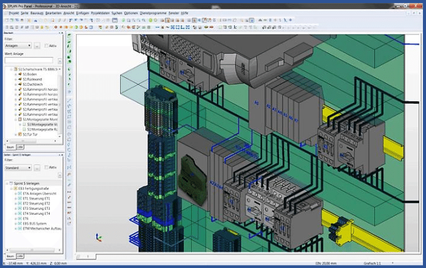Click the wavy line icon in second toolbar
426x268 pixels.
pos(167,27)
